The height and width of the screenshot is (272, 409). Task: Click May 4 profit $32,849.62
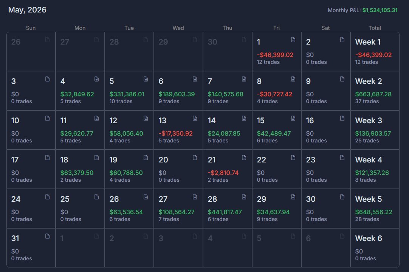[77, 94]
